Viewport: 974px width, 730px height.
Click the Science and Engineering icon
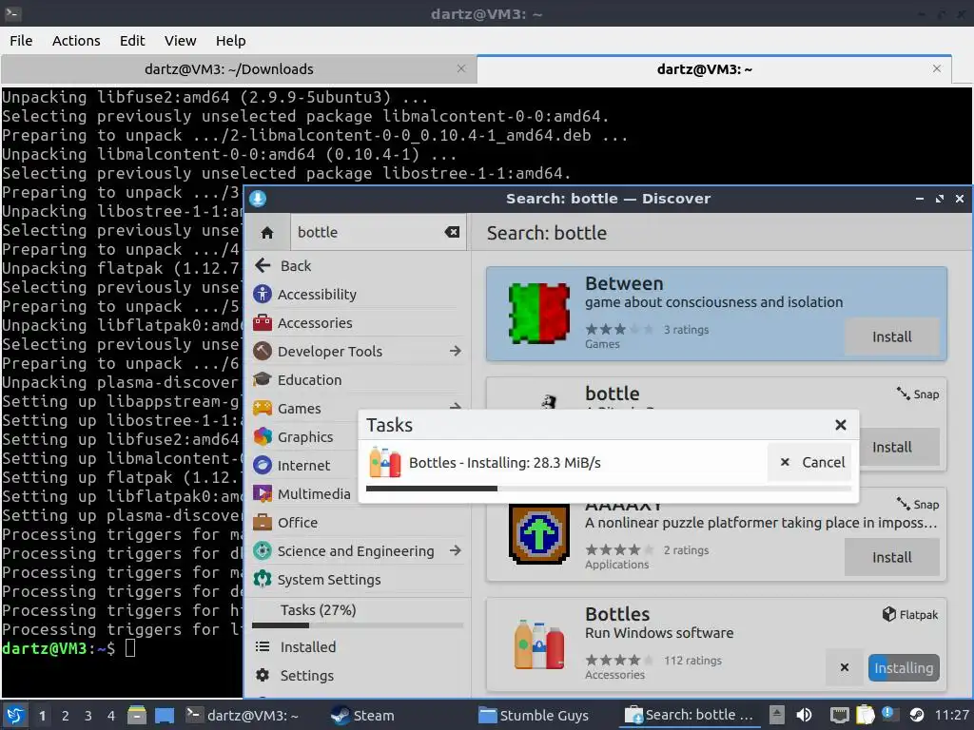263,550
